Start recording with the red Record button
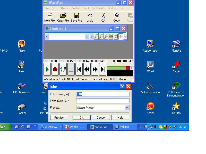Viewport: 206px width, 154px height. (55, 69)
